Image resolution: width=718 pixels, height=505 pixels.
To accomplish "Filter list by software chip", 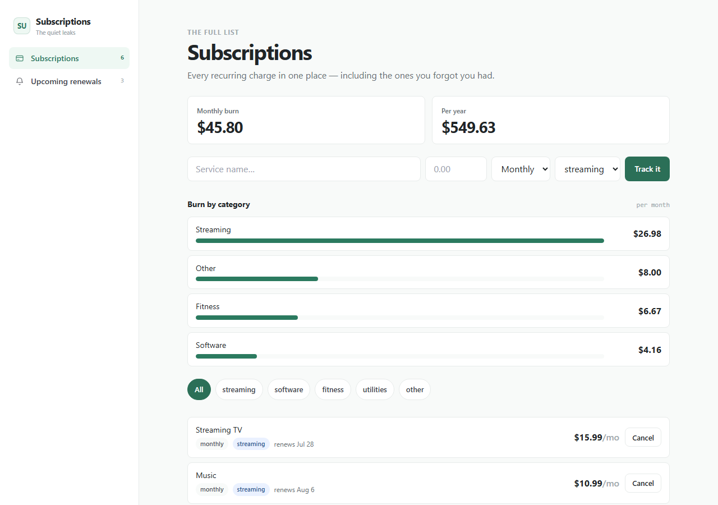I will click(x=289, y=389).
